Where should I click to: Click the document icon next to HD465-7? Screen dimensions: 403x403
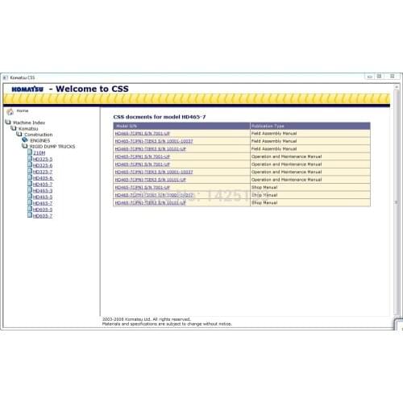tap(30, 202)
